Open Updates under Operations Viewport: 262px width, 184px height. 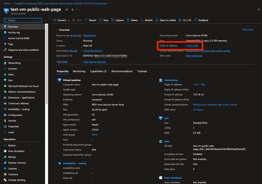tap(12, 169)
